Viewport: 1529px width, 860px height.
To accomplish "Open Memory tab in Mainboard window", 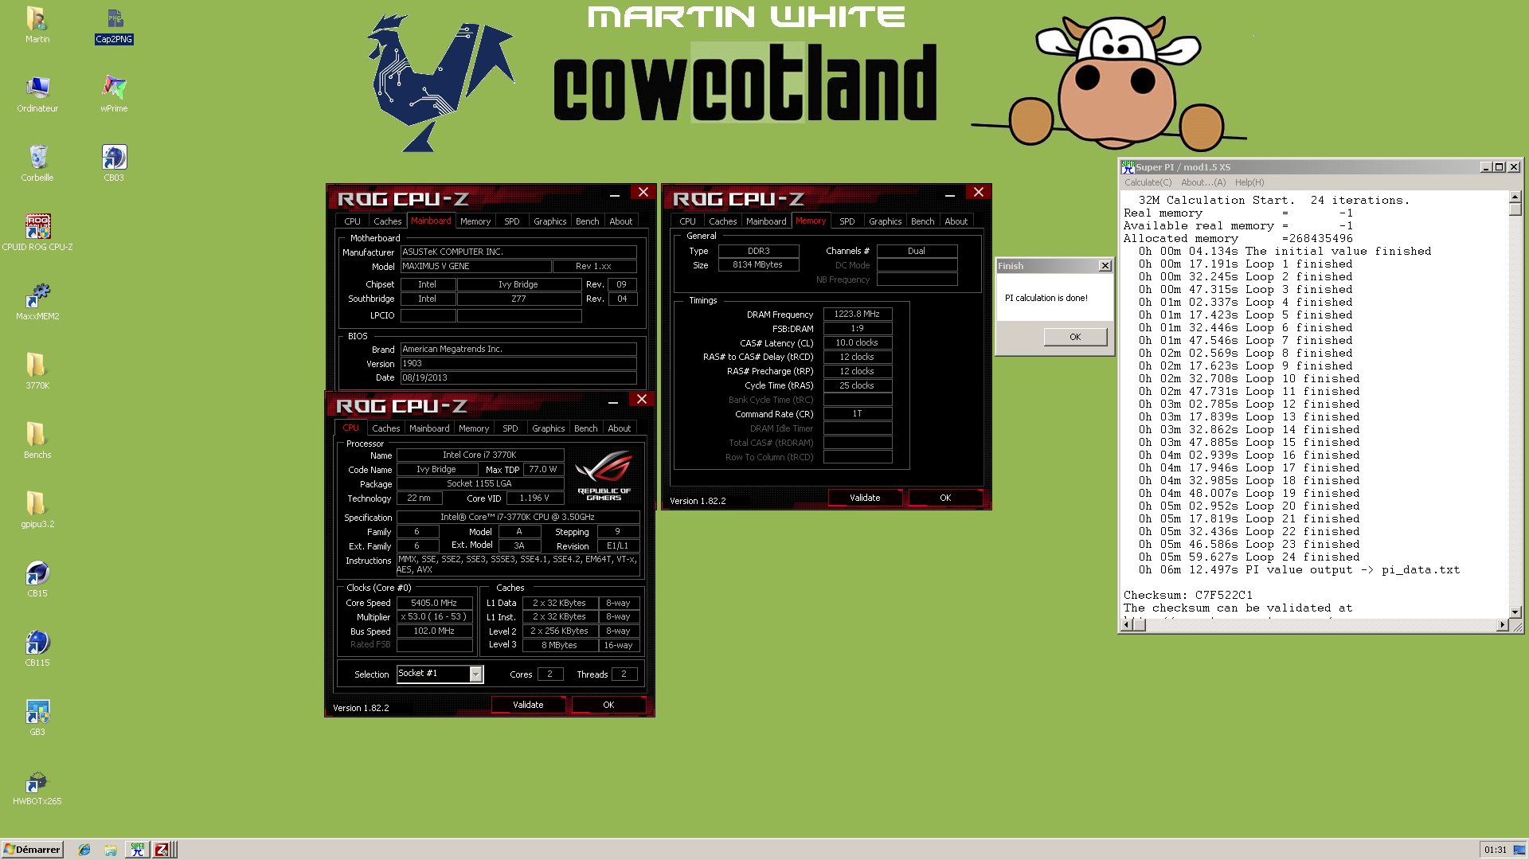I will (x=475, y=221).
